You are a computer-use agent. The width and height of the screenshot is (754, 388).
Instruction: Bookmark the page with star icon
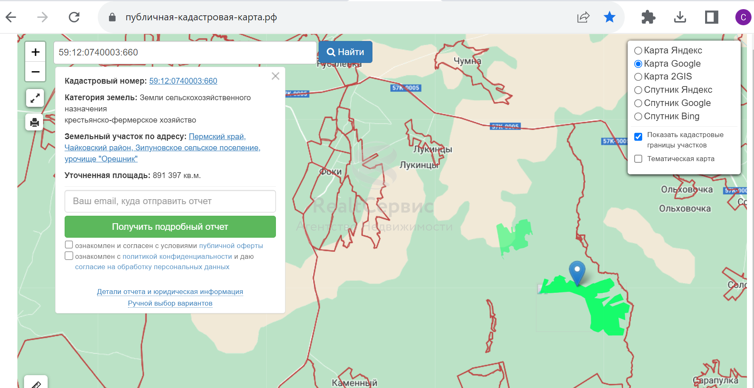pos(609,17)
